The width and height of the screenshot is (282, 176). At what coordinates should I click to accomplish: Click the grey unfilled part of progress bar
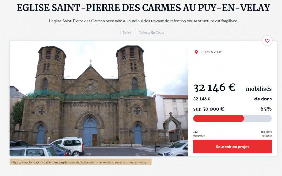258,119
